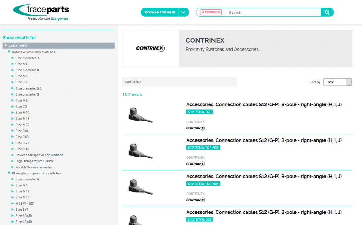This screenshot has width=362, height=225.
Task: Click the Contrinex logo under S12-3FUW-020-905
Action: 195,164
